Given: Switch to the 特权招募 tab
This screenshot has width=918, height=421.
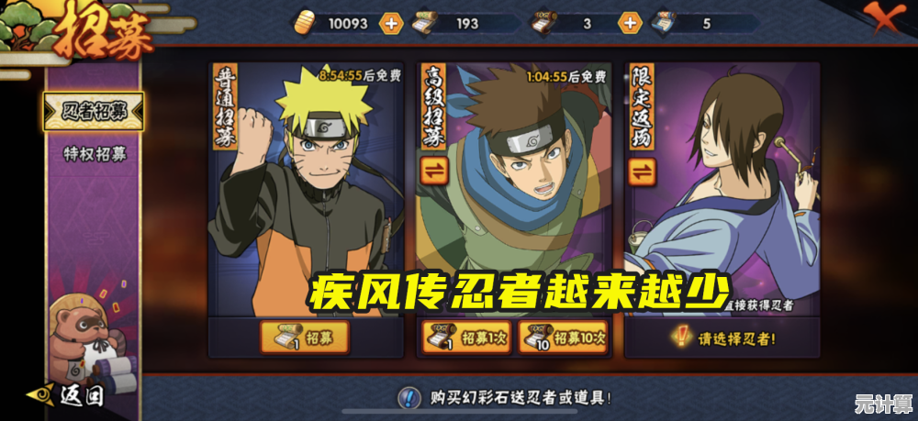Looking at the screenshot, I should (x=95, y=154).
